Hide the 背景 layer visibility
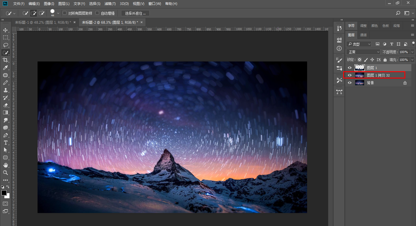The width and height of the screenshot is (416, 226). pyautogui.click(x=350, y=83)
